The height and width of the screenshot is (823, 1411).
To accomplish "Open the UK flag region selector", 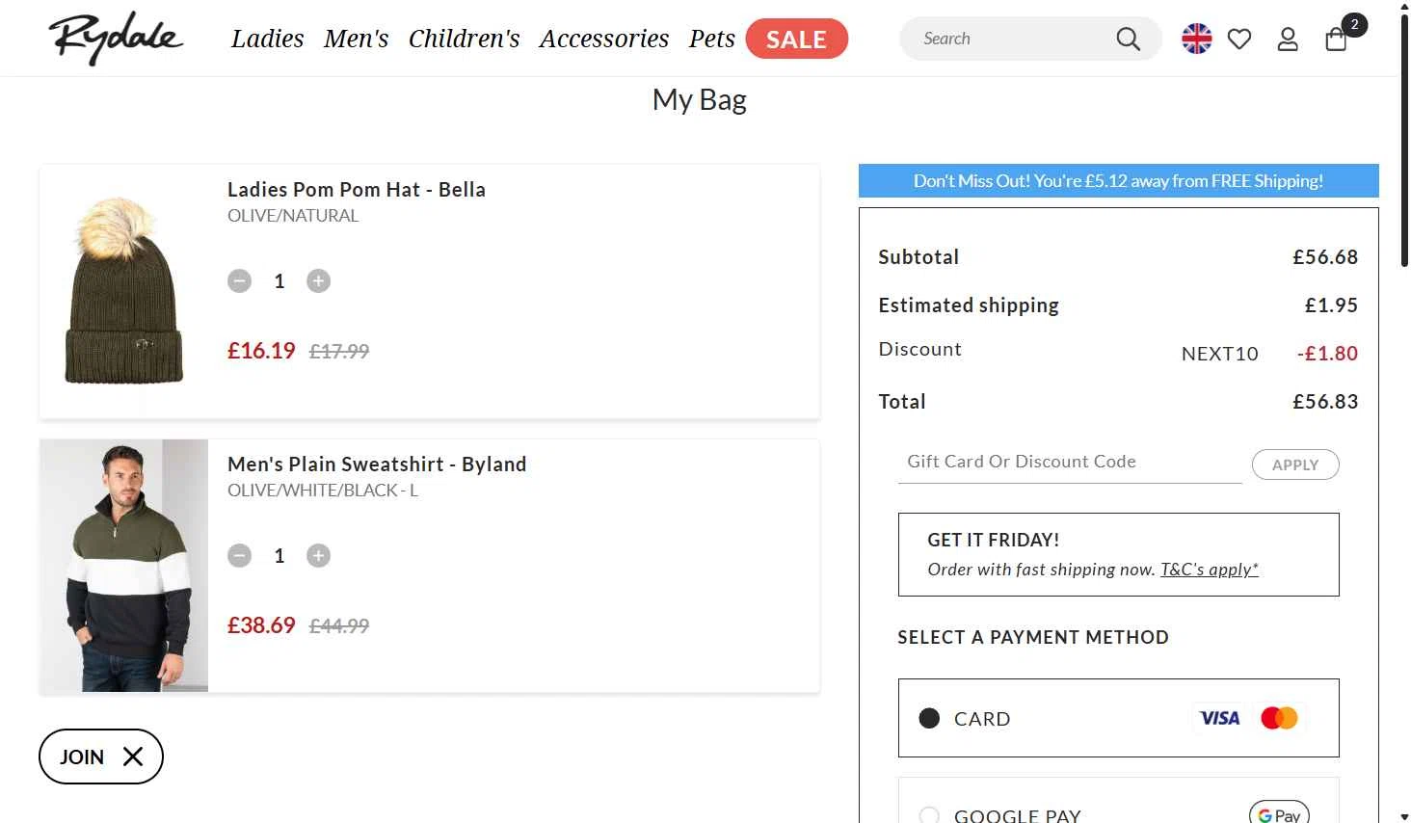I will click(x=1196, y=39).
